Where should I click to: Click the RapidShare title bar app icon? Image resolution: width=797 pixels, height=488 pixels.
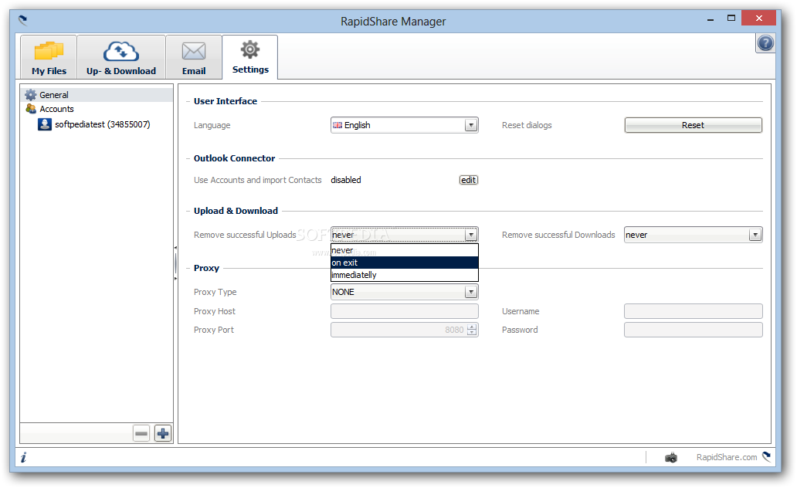pos(23,20)
